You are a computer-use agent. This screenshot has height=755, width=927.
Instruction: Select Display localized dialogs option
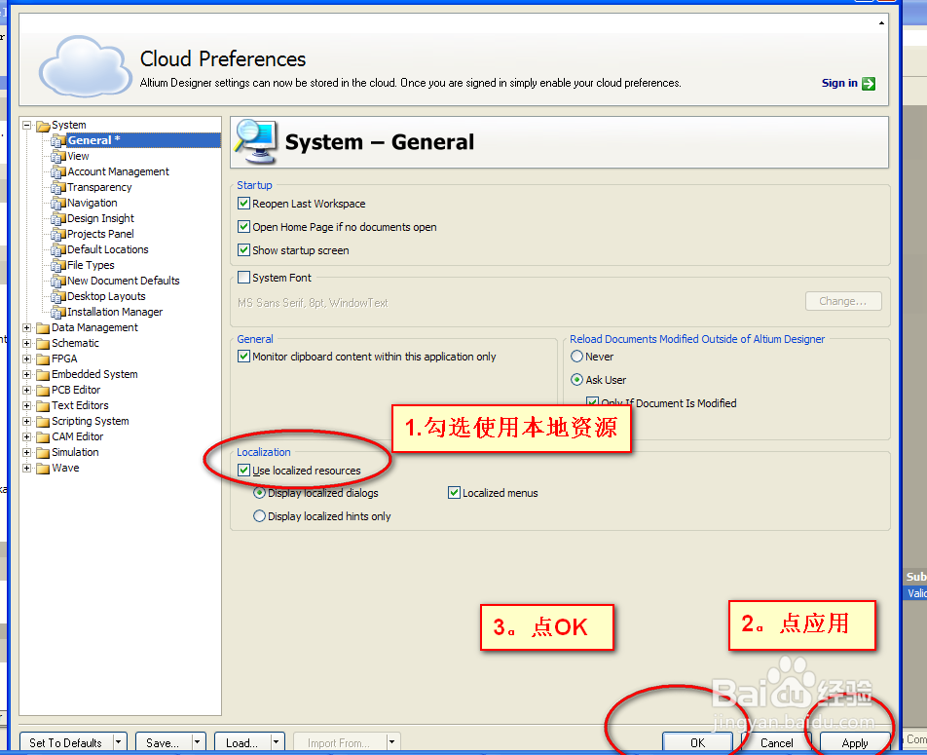coord(259,493)
